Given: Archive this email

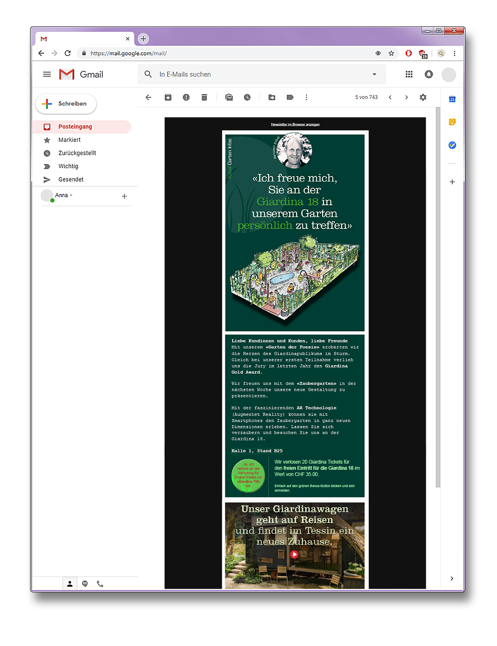Looking at the screenshot, I should (x=168, y=97).
